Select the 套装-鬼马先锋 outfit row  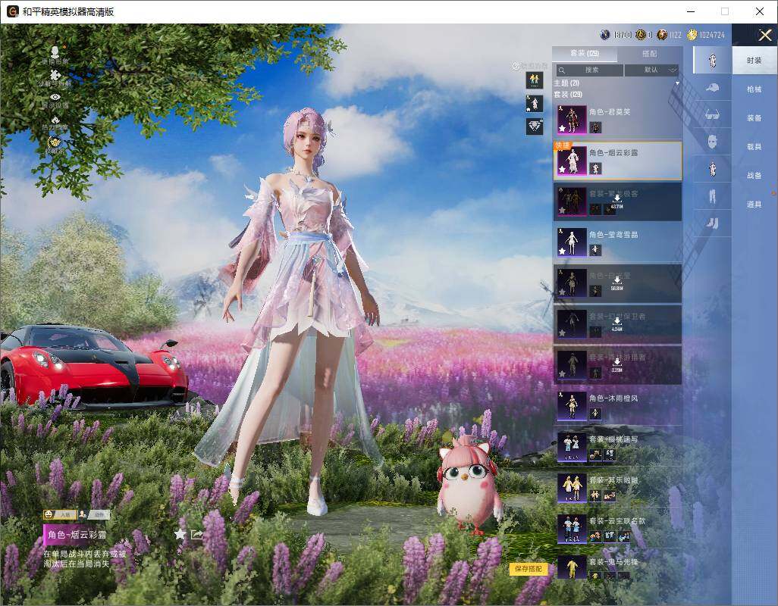pyautogui.click(x=617, y=568)
